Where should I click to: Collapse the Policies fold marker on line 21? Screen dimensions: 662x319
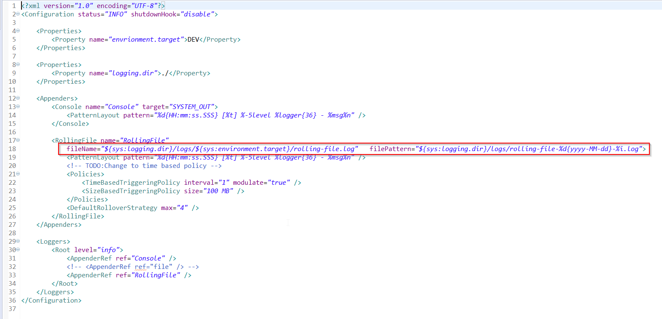18,174
